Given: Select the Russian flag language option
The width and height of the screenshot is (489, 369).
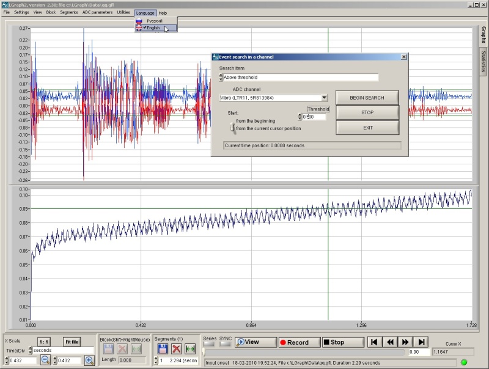Looking at the screenshot, I should (x=156, y=21).
